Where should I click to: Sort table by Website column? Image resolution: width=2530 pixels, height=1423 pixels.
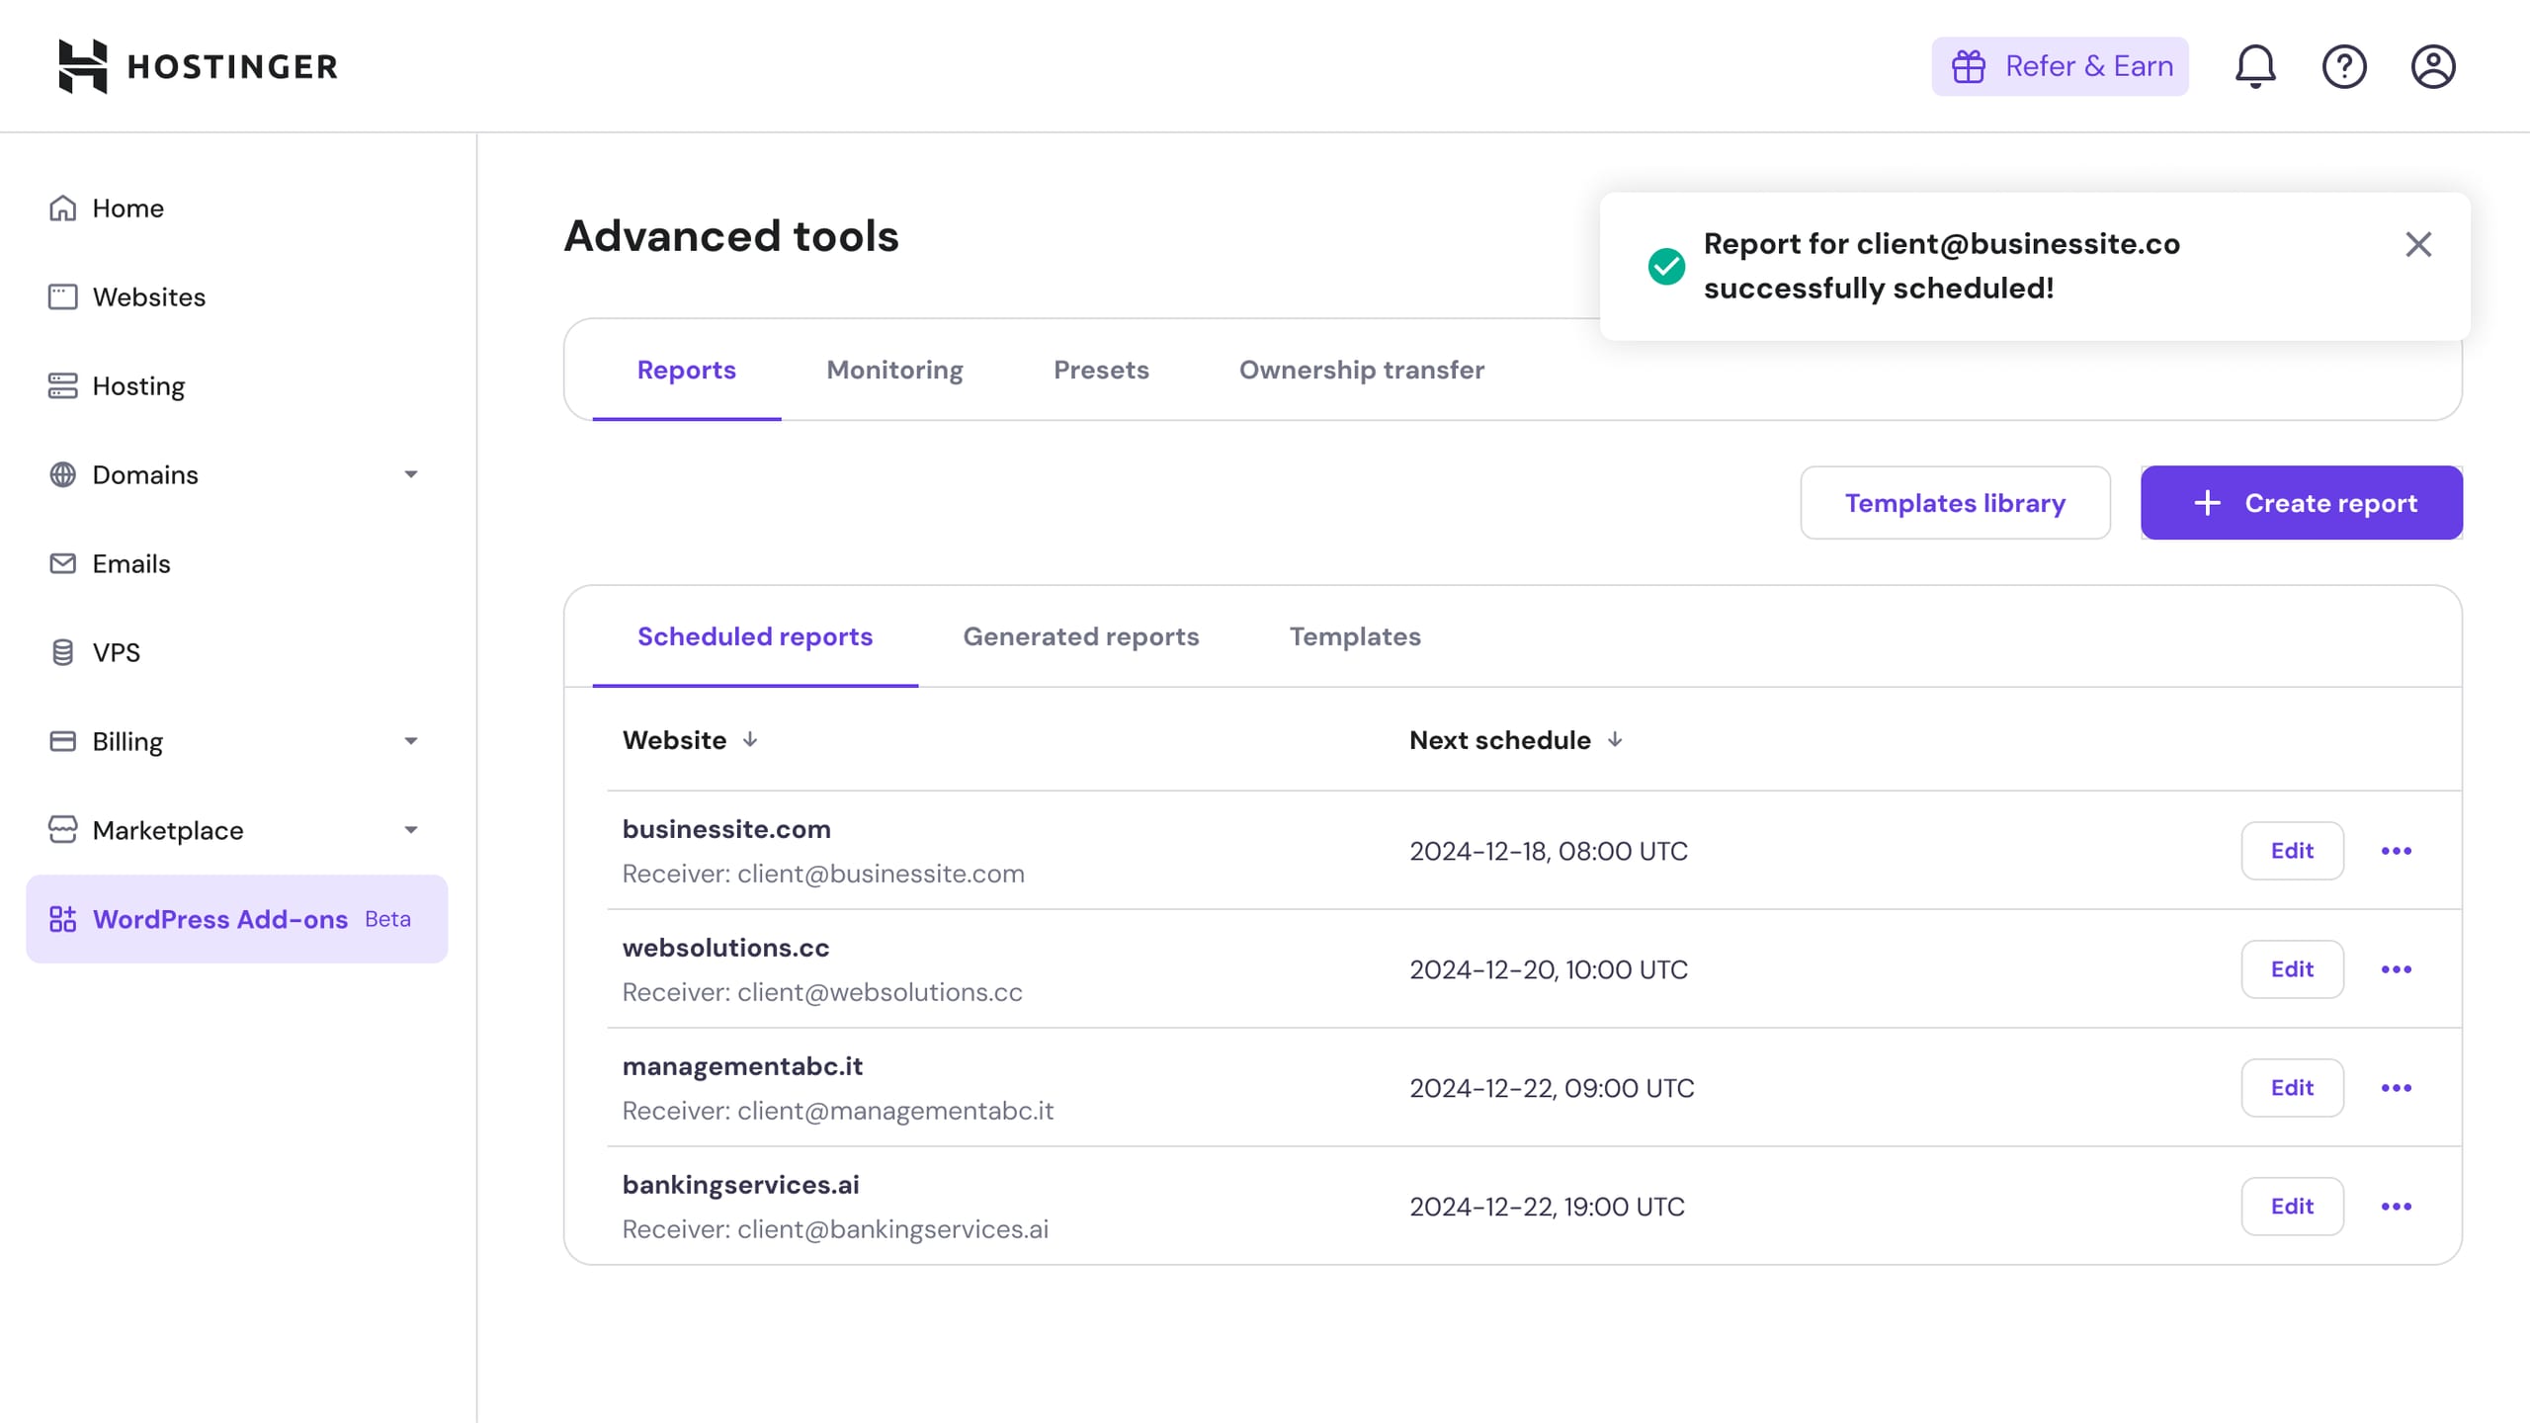point(750,740)
